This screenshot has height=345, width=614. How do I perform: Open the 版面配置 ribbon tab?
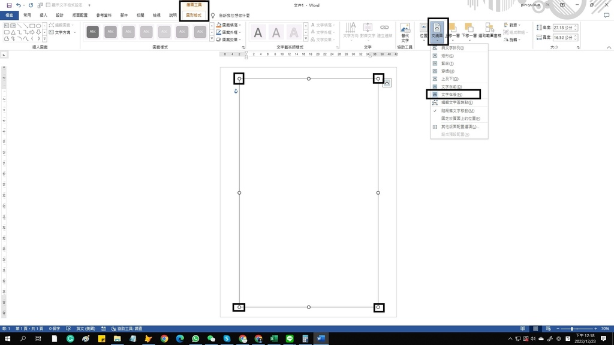tap(80, 15)
